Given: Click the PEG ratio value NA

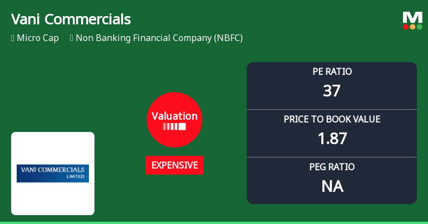Looking at the screenshot, I should [x=332, y=186].
